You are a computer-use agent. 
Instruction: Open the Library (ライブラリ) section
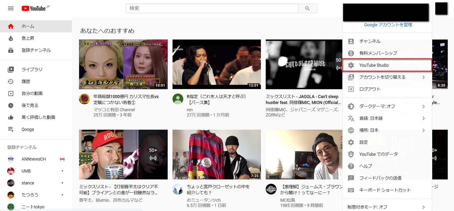[32, 70]
